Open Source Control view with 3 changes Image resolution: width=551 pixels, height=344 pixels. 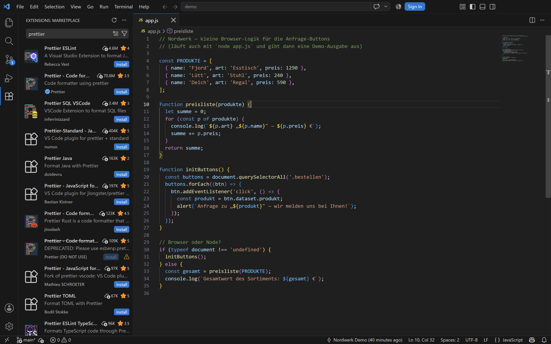pyautogui.click(x=9, y=59)
